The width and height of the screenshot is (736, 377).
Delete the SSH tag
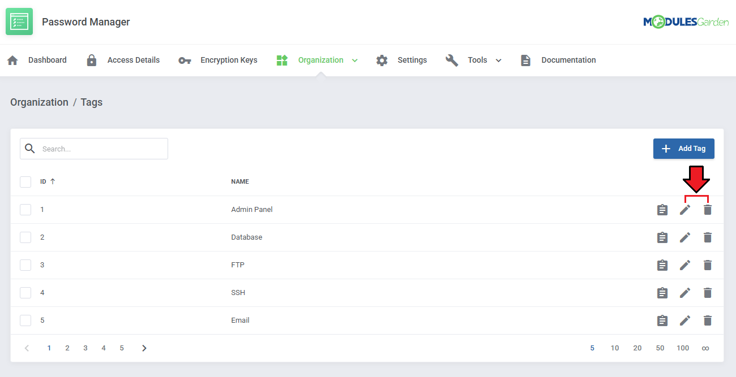(708, 293)
